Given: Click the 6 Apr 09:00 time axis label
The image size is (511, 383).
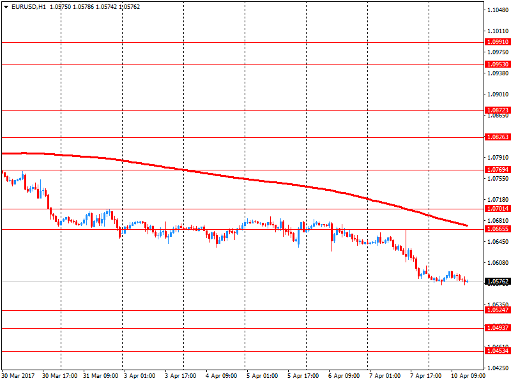Looking at the screenshot, I should (x=344, y=376).
